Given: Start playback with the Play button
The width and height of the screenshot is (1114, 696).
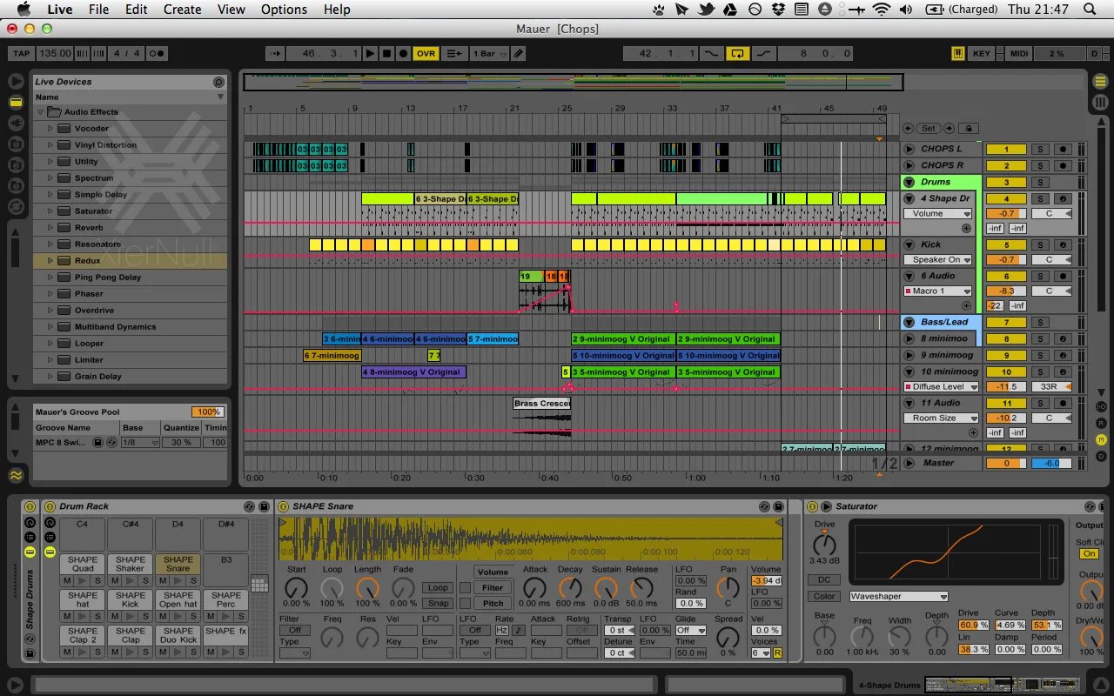Looking at the screenshot, I should pyautogui.click(x=371, y=53).
